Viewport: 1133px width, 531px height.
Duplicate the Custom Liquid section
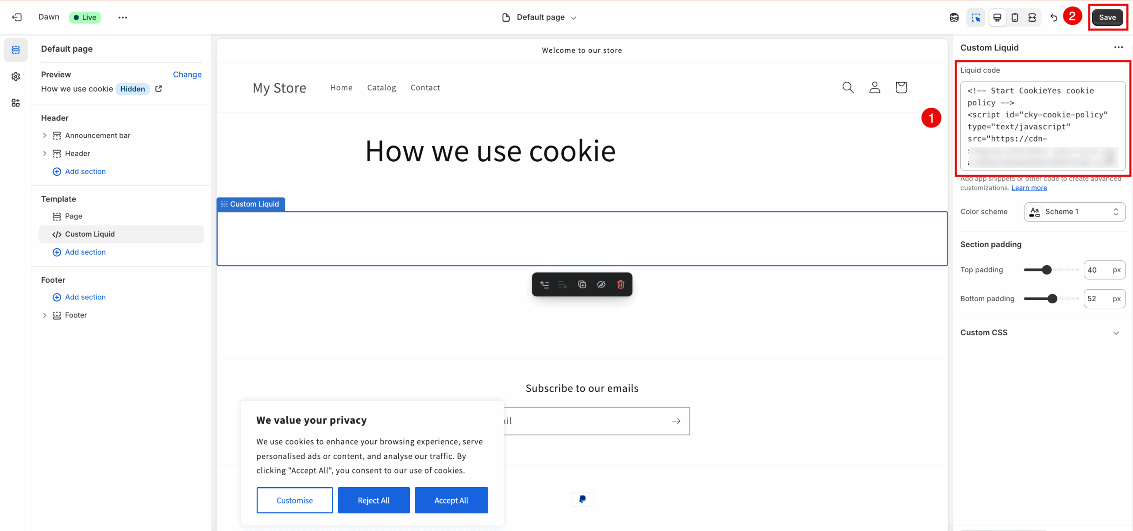tap(582, 284)
